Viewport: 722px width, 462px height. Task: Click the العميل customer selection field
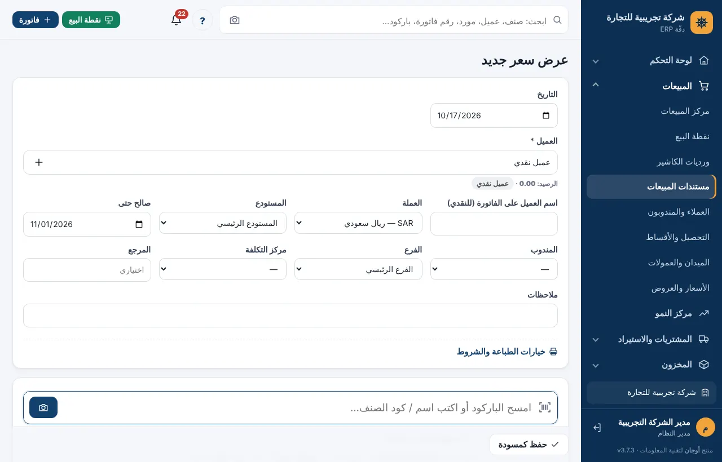click(x=290, y=162)
